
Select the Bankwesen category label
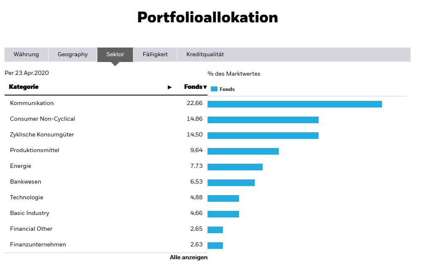26,182
